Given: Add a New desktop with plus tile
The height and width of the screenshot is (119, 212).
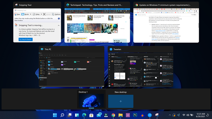Looking at the screenshot, I should [121, 101].
